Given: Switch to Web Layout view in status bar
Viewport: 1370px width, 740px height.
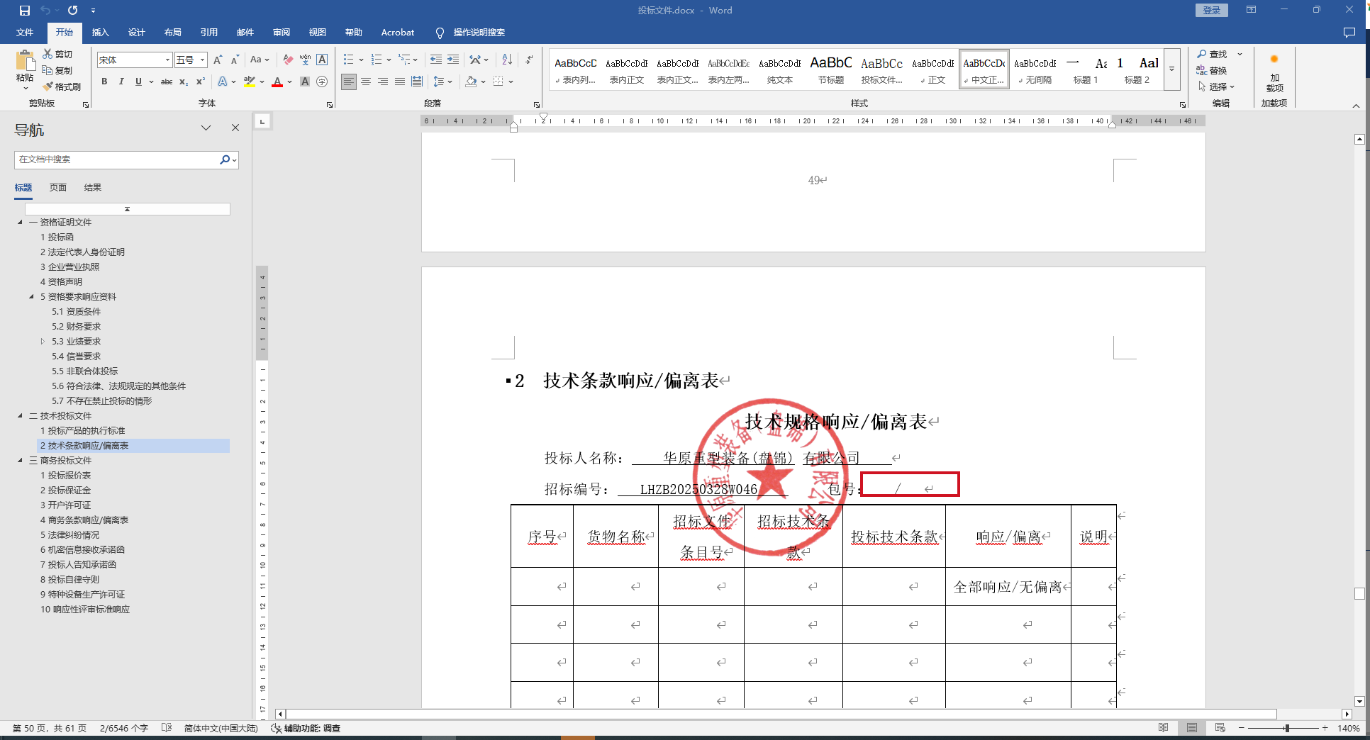Looking at the screenshot, I should pyautogui.click(x=1220, y=728).
